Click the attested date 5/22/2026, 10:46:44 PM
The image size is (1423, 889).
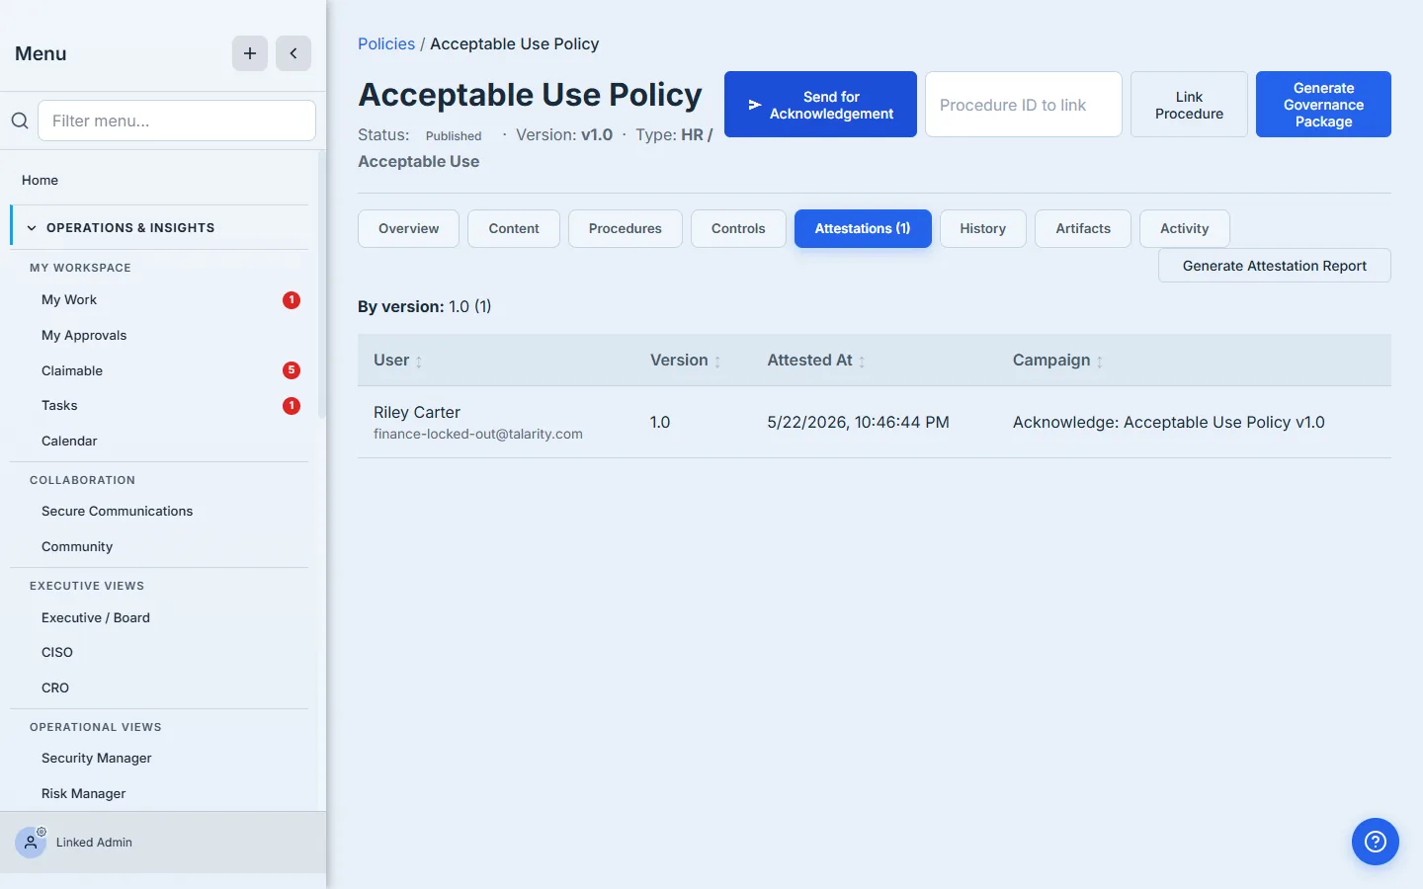(x=858, y=422)
